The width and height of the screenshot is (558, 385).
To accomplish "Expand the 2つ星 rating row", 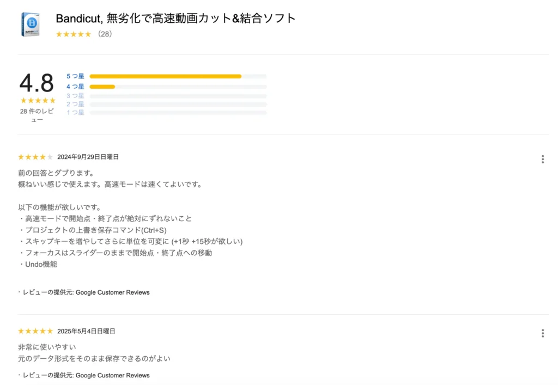I will (74, 104).
